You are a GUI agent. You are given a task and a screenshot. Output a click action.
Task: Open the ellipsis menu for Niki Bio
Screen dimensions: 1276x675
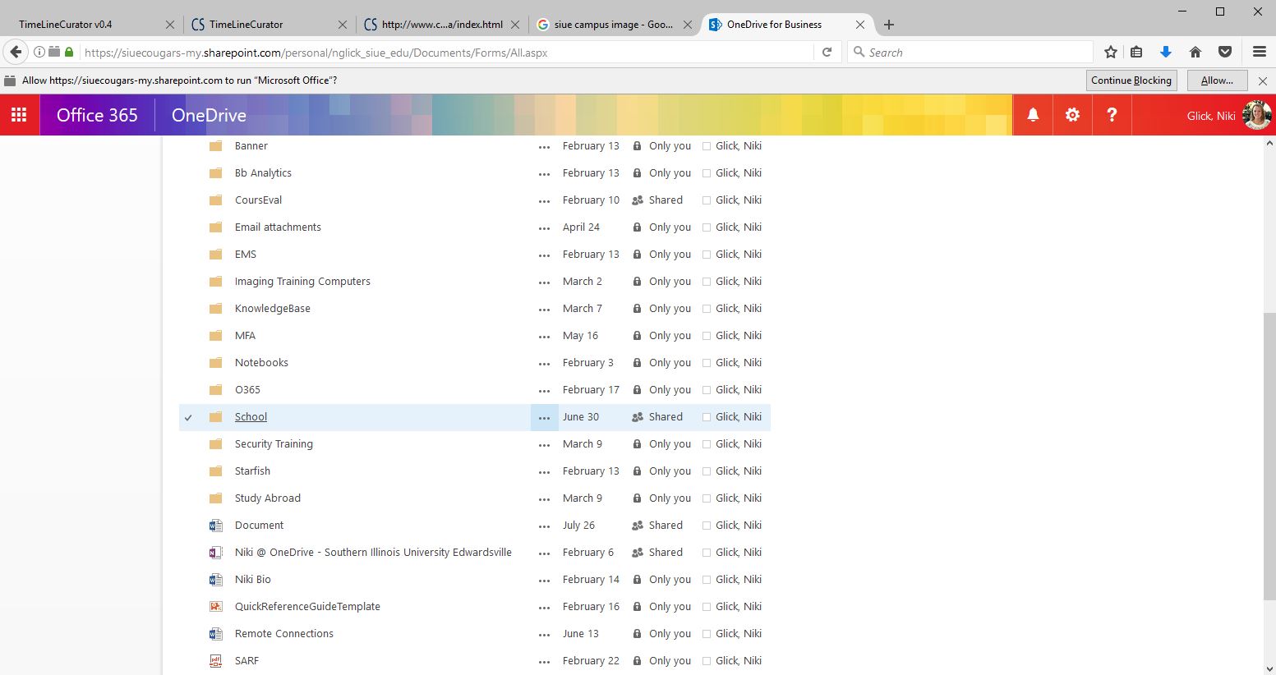544,581
